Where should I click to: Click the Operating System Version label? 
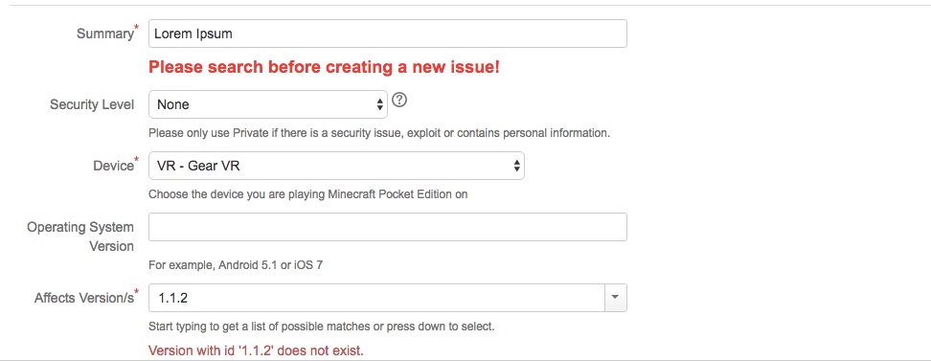coord(80,237)
